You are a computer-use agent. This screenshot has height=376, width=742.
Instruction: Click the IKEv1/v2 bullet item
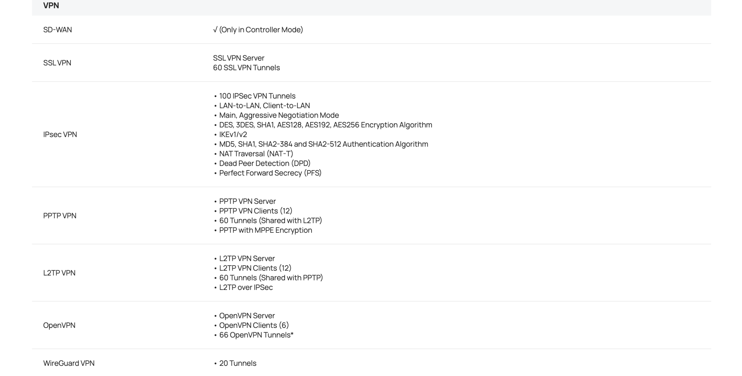[233, 134]
